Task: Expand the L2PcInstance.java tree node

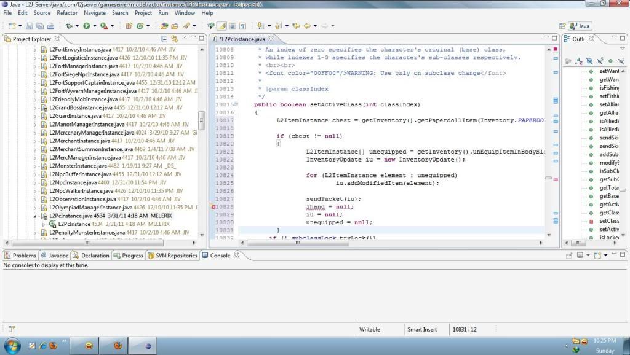Action: click(35, 216)
